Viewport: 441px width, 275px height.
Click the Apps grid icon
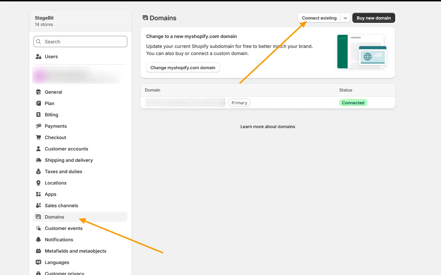click(x=38, y=194)
